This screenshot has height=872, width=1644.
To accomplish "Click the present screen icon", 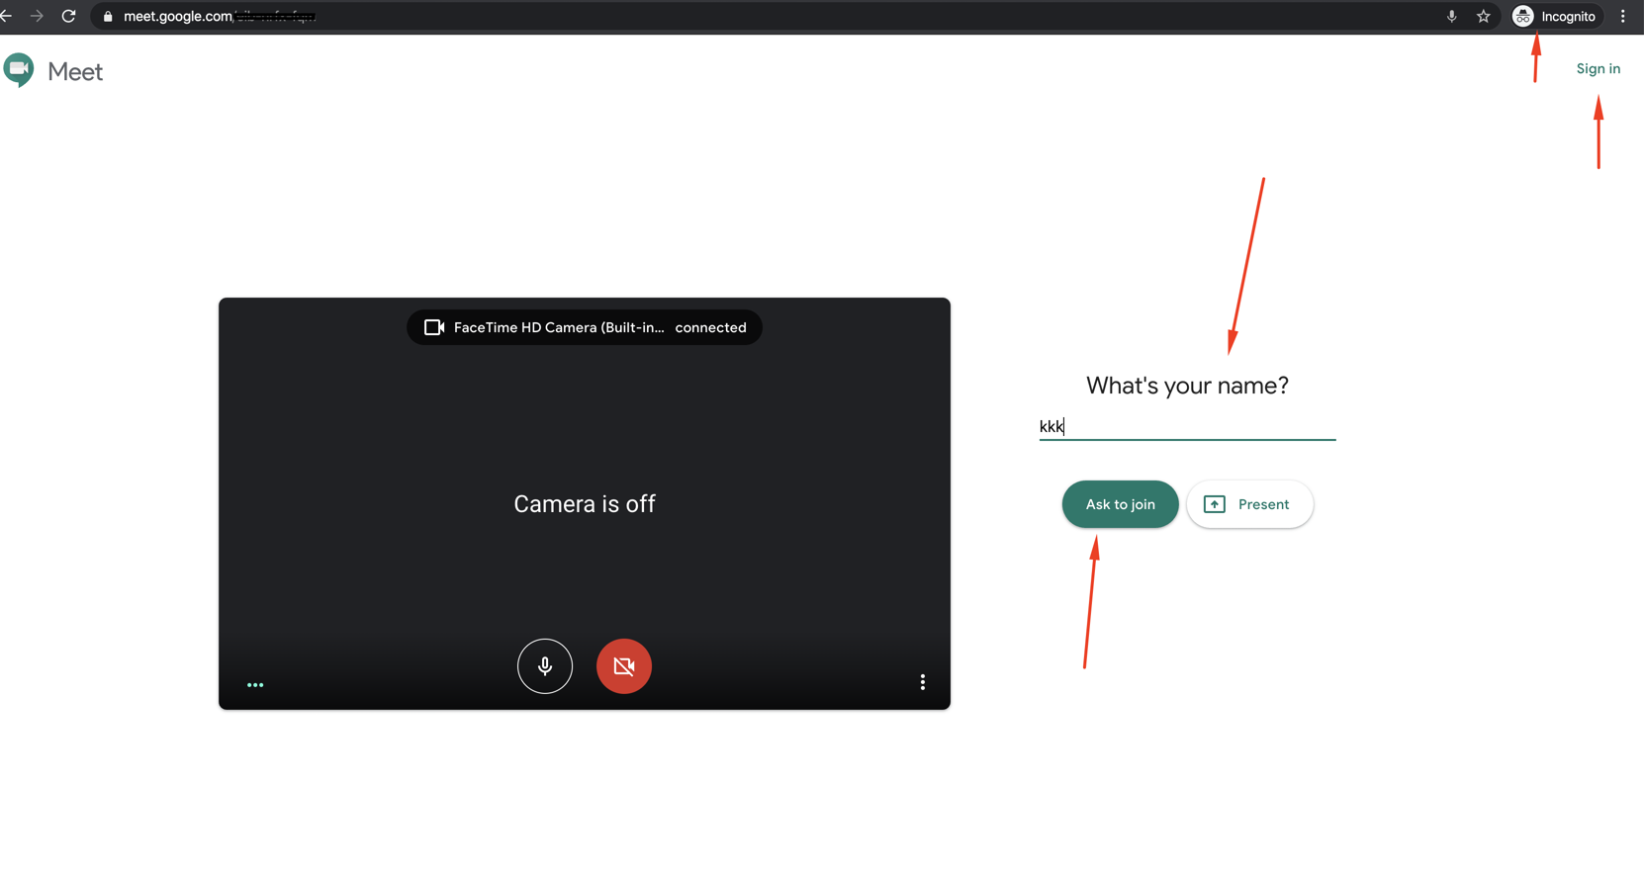I will [x=1214, y=504].
